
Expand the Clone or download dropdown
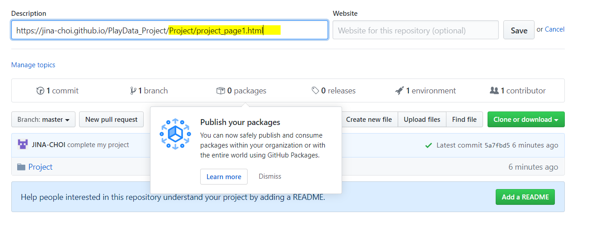pos(526,120)
